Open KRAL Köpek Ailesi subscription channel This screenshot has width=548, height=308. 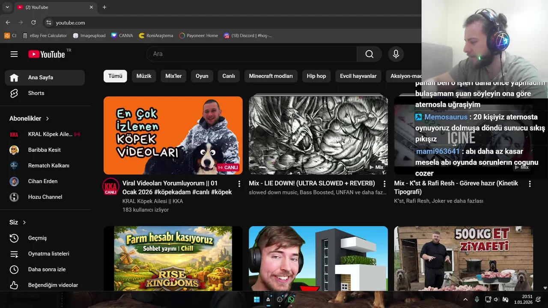[45, 134]
